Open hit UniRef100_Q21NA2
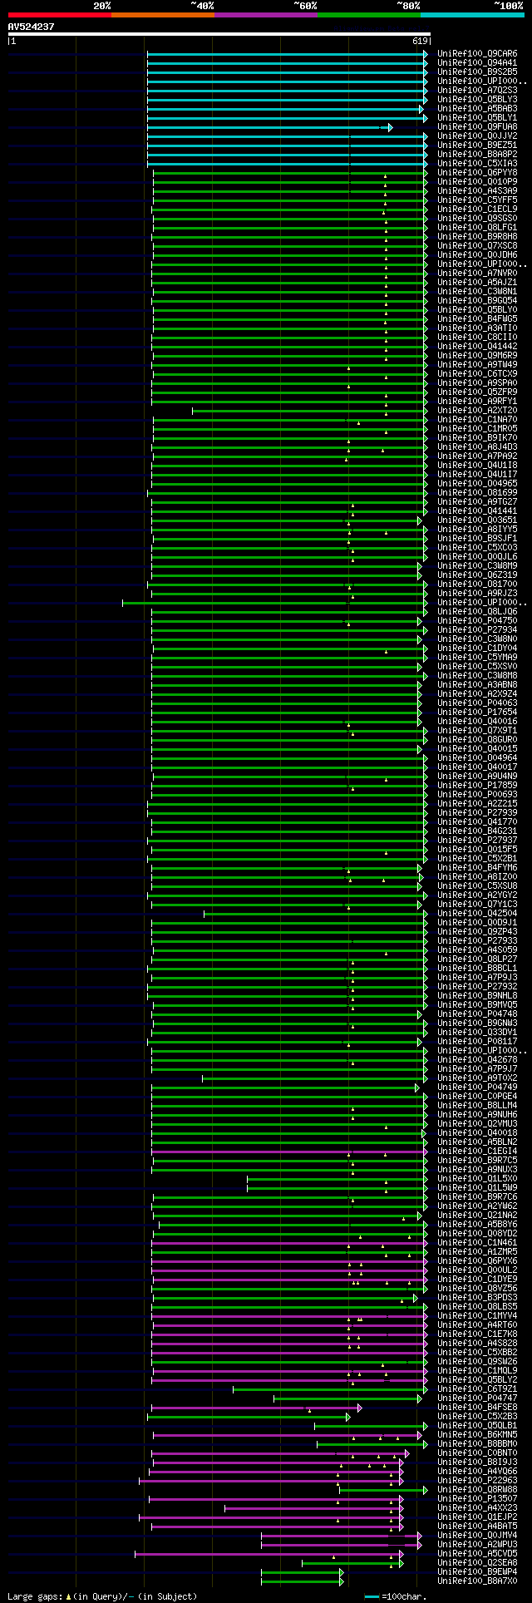The image size is (532, 1603). pyautogui.click(x=477, y=1216)
